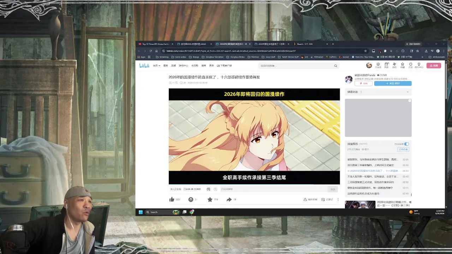The image size is (452, 254).
Task: Click the Windows taskbar Search box
Action: (162, 212)
